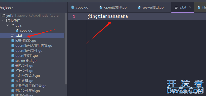
Task: Open open读文件.go from the tree
Action: point(26,56)
